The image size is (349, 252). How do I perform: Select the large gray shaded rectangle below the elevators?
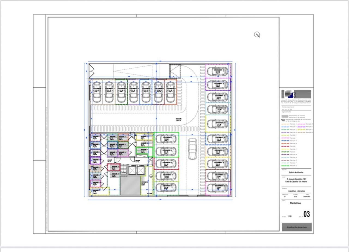coord(130,186)
